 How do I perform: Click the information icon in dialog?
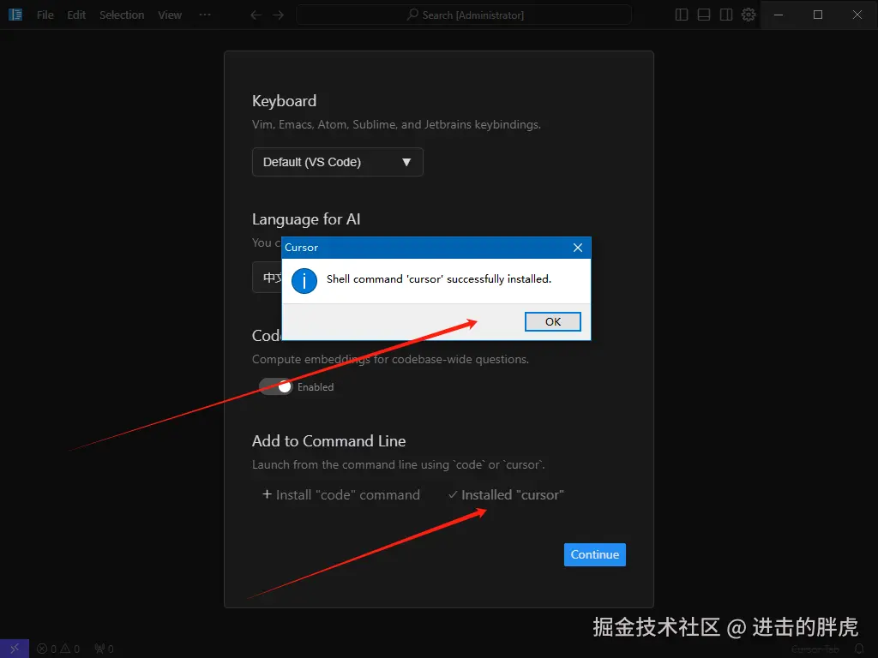pyautogui.click(x=304, y=281)
